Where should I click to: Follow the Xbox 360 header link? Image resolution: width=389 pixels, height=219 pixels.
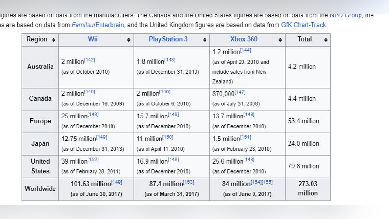click(x=244, y=39)
